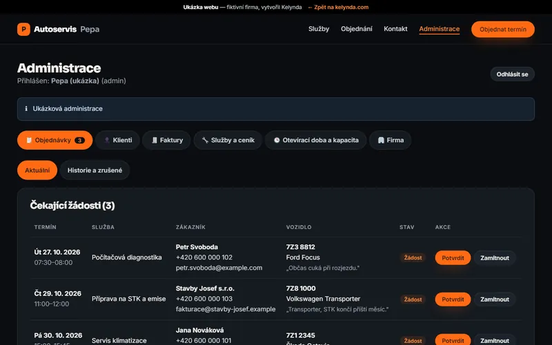
Task: Click the note „Občas cuká při rozjezdu."
Action: 323,268
